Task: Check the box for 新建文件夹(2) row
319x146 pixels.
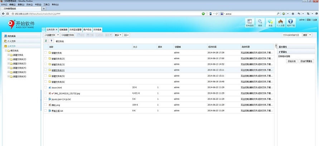Action: pos(45,58)
